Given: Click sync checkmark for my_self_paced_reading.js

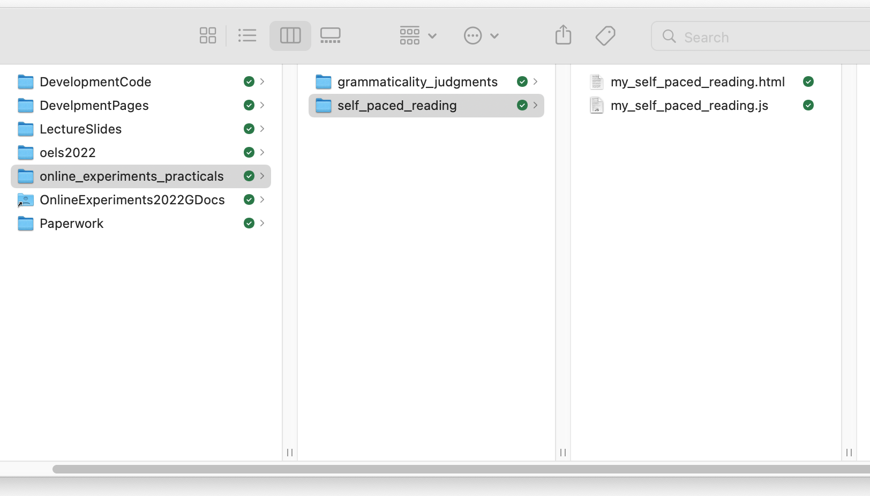Looking at the screenshot, I should 808,105.
